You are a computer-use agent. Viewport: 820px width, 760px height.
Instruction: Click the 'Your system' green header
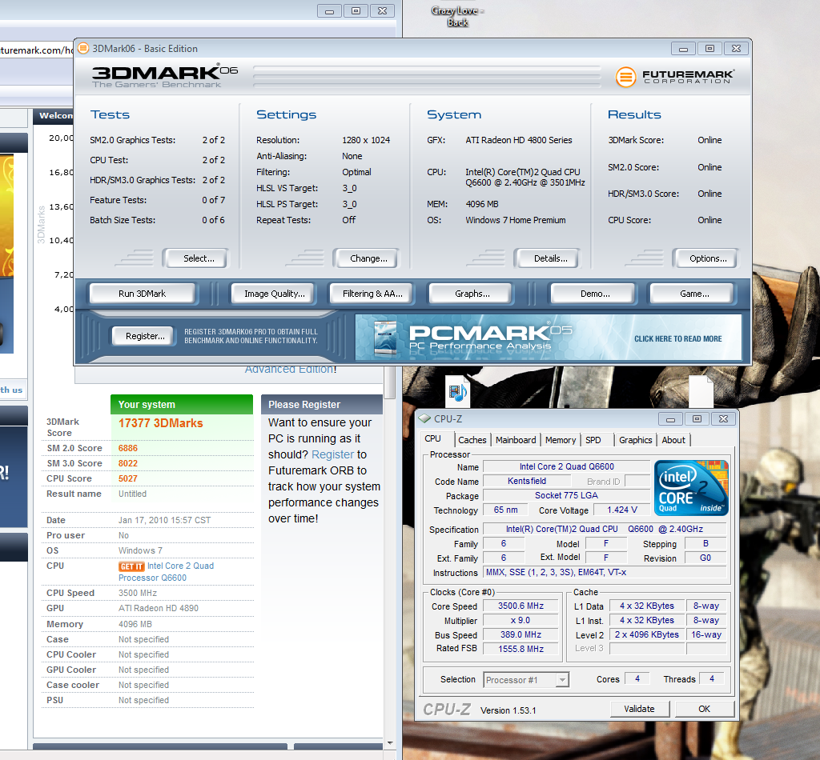pyautogui.click(x=182, y=404)
